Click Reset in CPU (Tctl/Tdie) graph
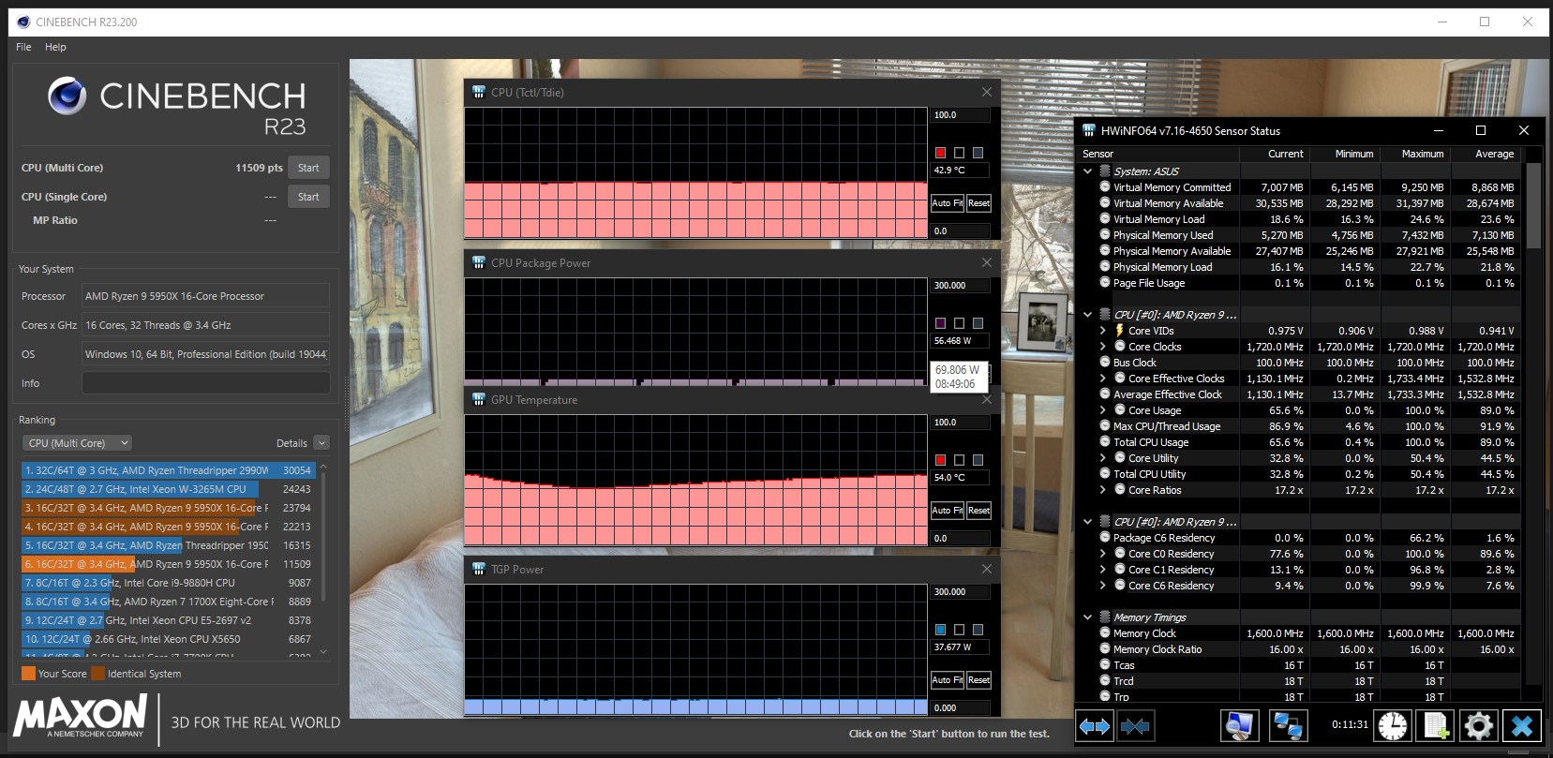This screenshot has height=758, width=1553. tap(978, 202)
